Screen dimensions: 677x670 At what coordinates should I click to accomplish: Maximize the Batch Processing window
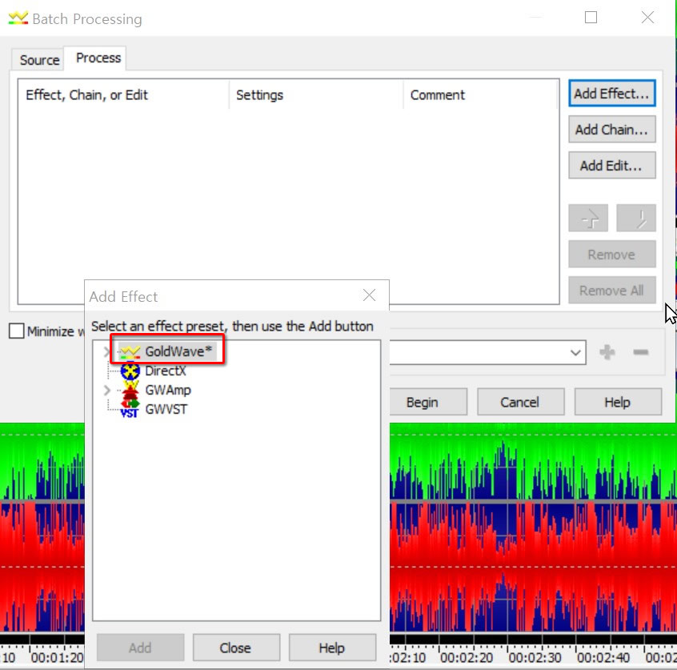pyautogui.click(x=591, y=18)
